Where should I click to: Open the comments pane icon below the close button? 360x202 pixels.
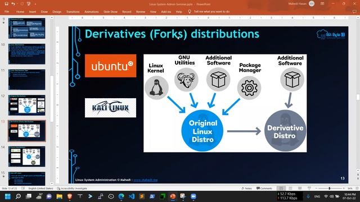click(x=355, y=11)
